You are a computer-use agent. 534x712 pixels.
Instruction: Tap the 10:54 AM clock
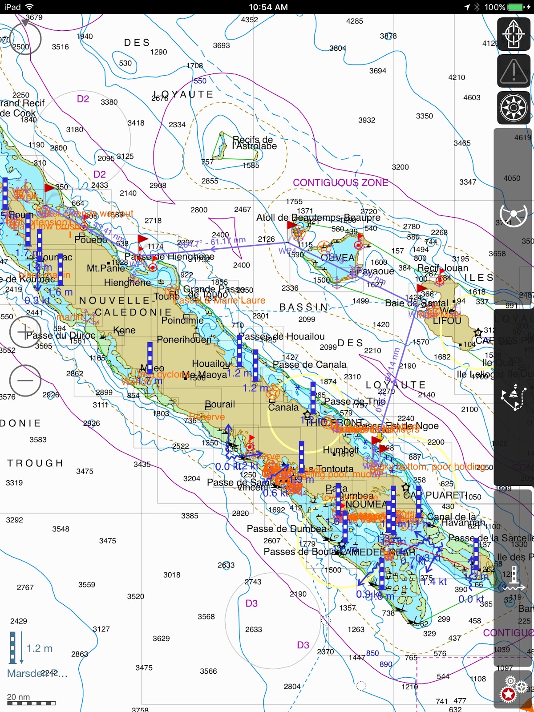tap(268, 7)
